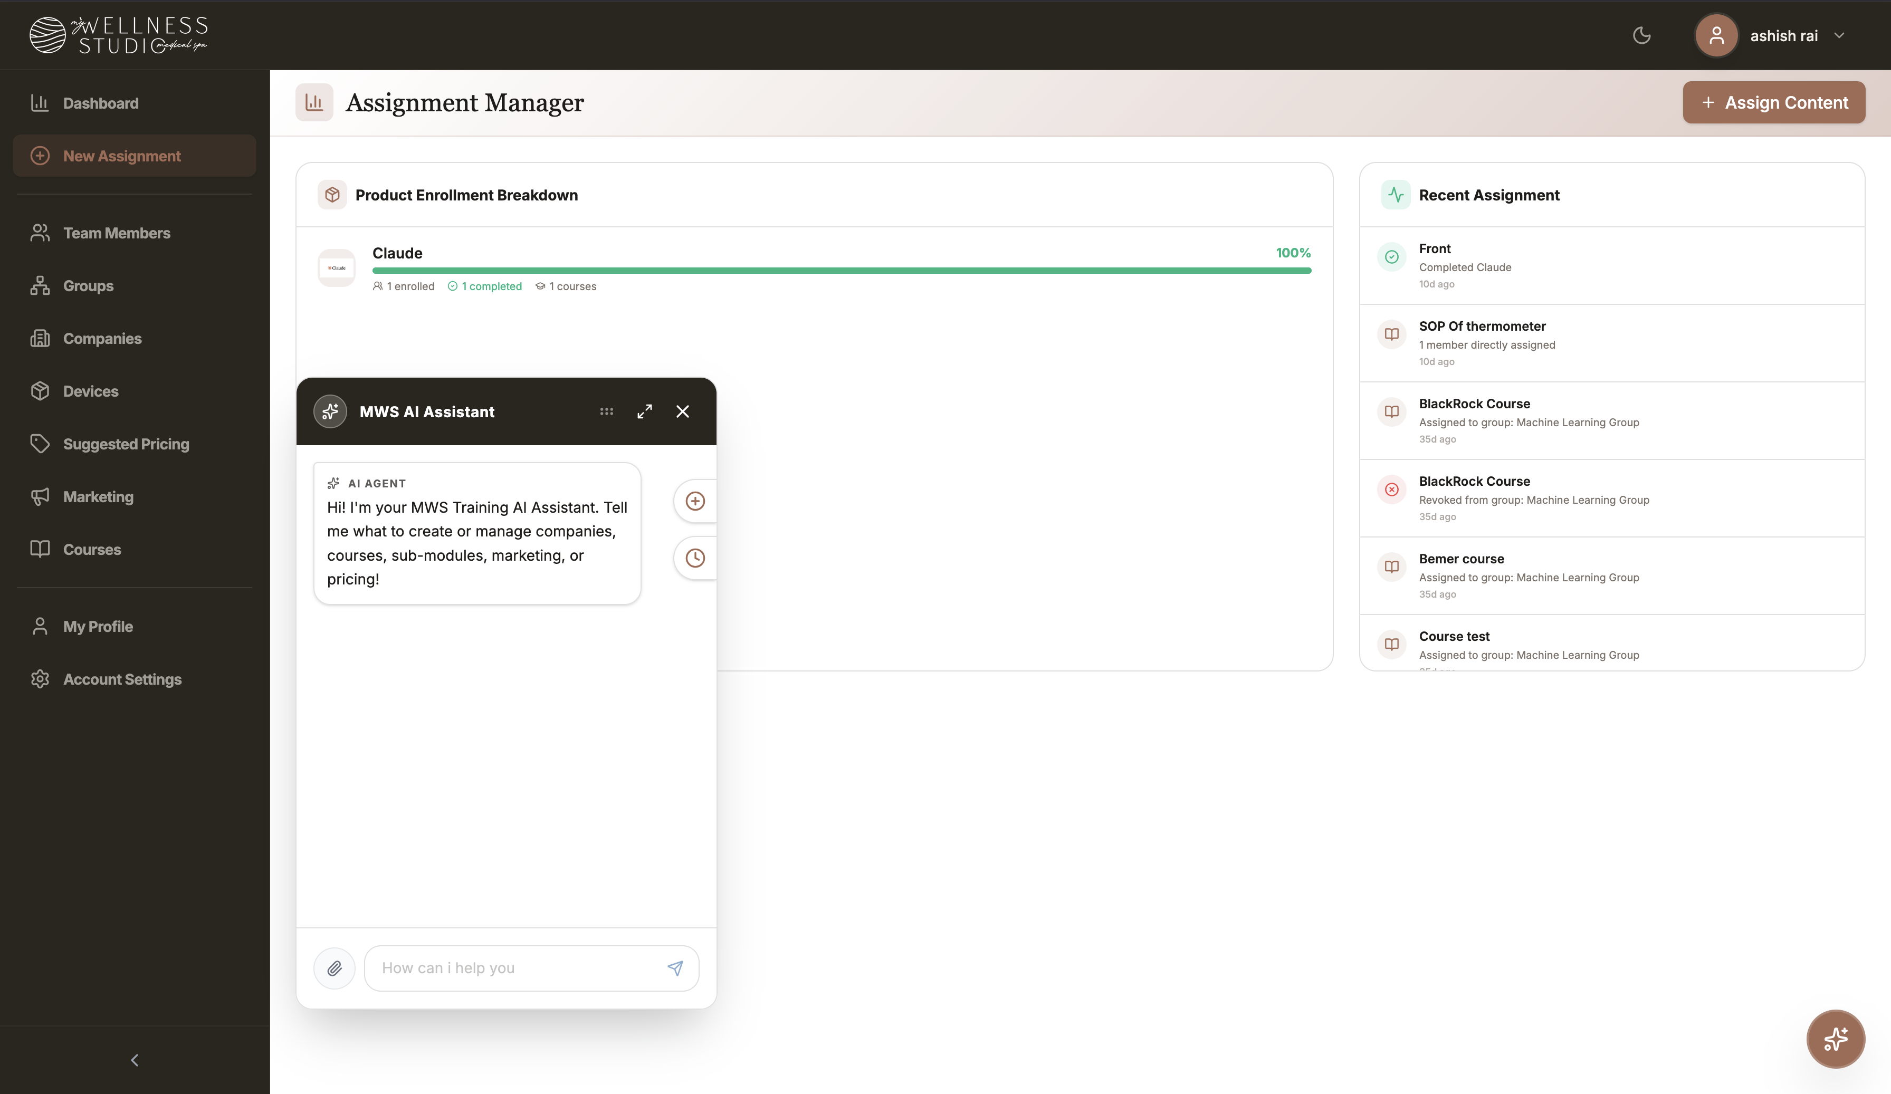Expand the MWS AI Assistant window
Screen dimensions: 1891x1094
(x=645, y=411)
